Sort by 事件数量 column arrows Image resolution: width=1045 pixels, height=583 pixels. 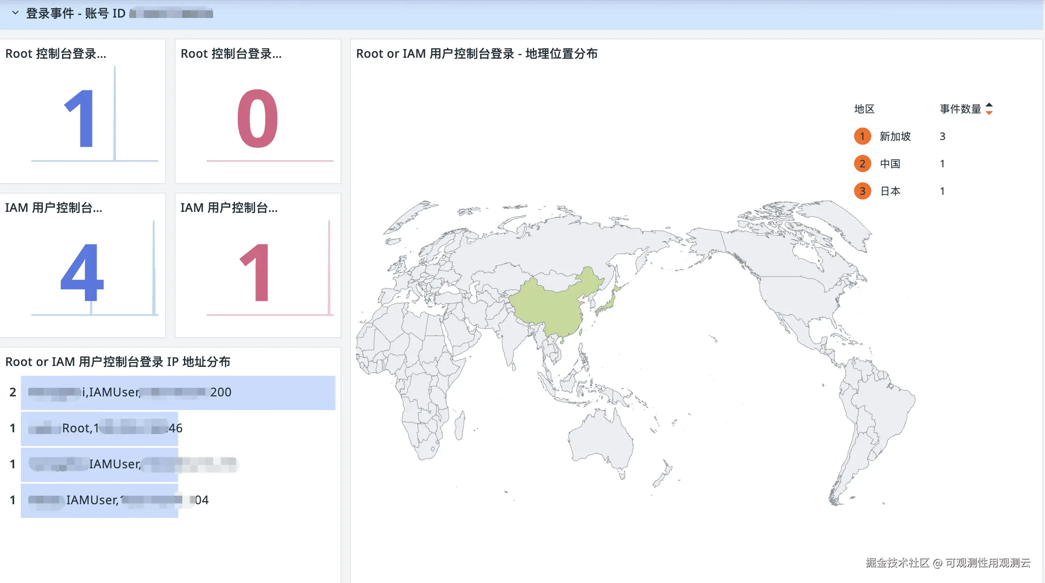point(989,109)
